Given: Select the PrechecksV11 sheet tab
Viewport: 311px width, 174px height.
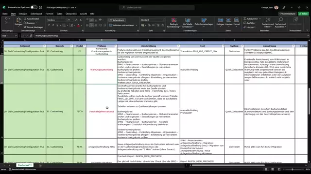Looking at the screenshot, I should coord(25,165).
